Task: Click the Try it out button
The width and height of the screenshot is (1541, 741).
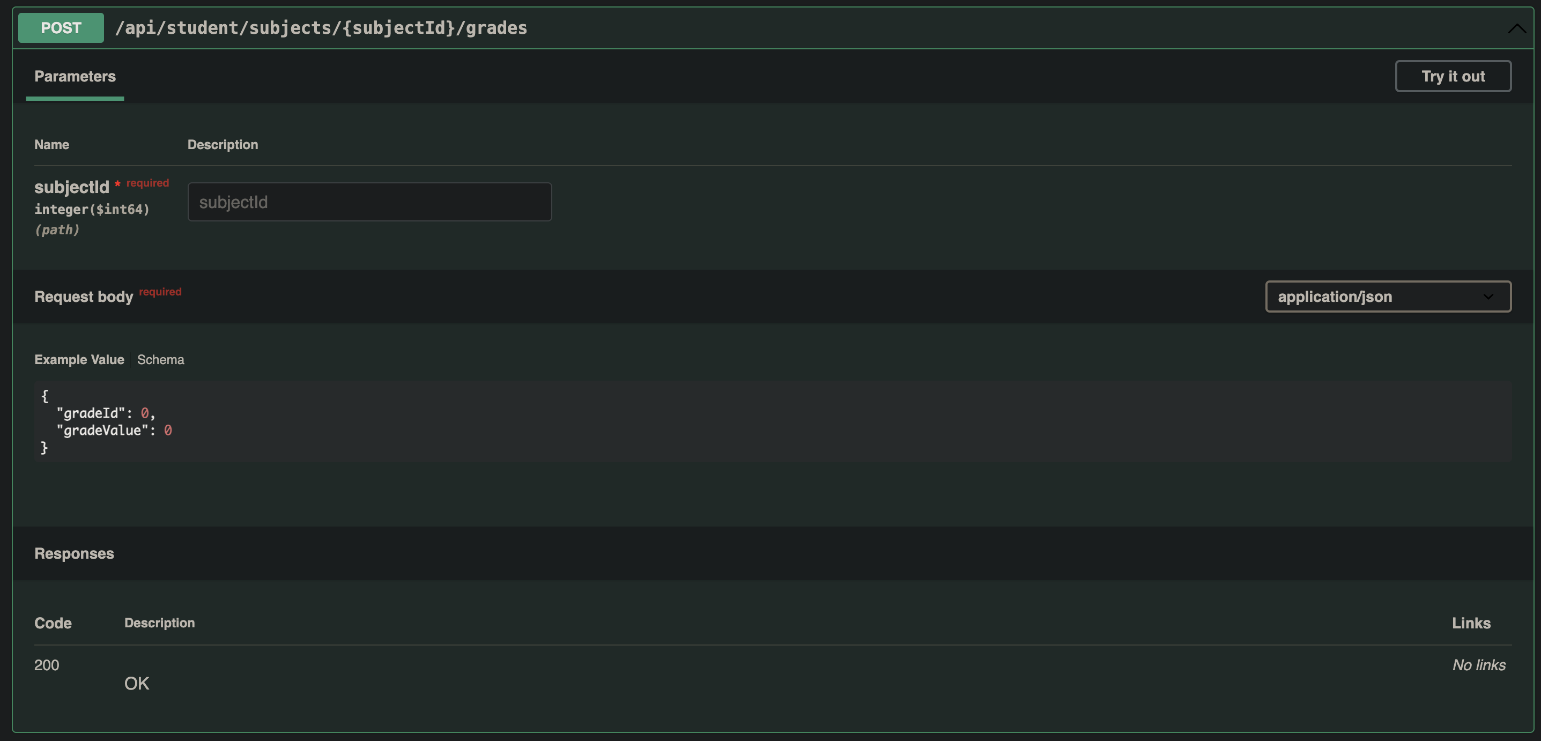Action: pyautogui.click(x=1453, y=76)
